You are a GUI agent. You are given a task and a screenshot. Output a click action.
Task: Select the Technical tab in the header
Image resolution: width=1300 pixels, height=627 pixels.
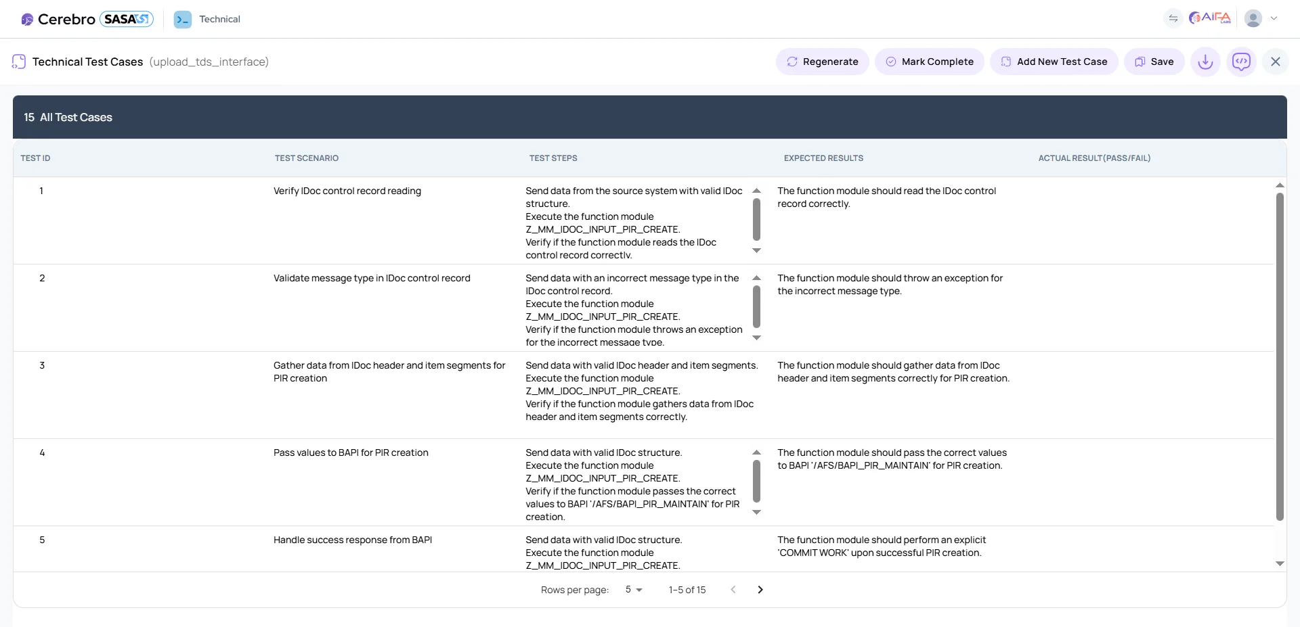click(x=221, y=19)
